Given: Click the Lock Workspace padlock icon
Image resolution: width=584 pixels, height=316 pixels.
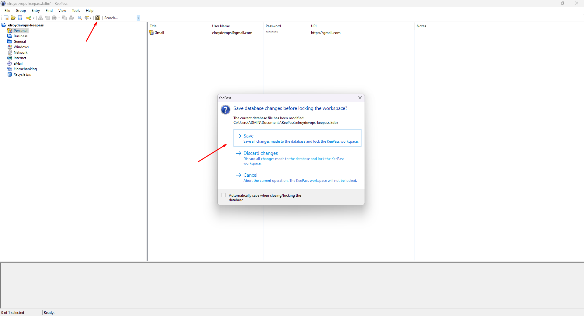Looking at the screenshot, I should point(98,18).
